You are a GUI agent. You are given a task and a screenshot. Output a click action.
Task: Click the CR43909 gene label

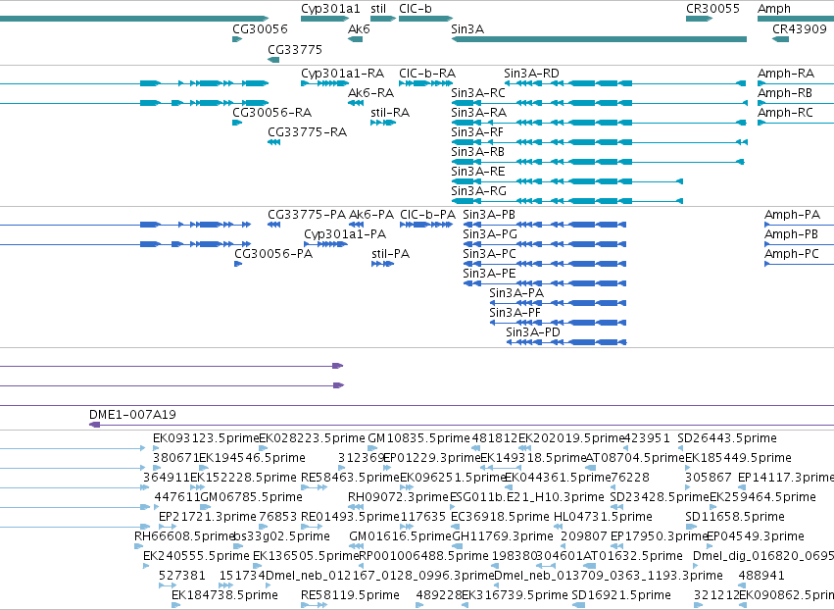pyautogui.click(x=800, y=28)
